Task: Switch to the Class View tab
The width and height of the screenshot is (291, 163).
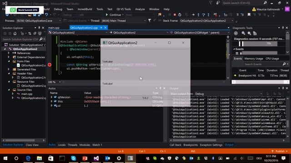Action: click(32, 145)
